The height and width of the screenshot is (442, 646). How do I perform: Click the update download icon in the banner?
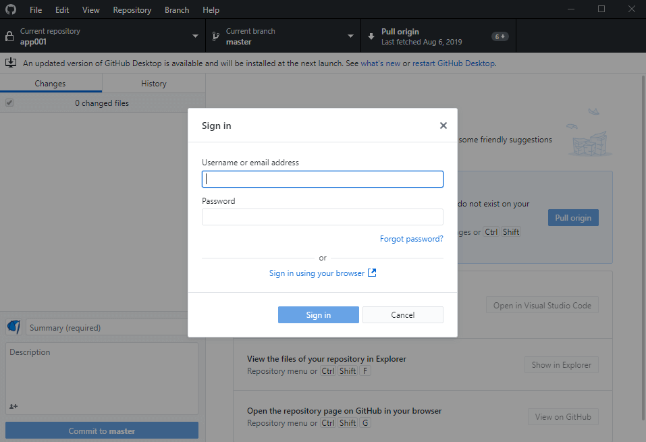[x=11, y=63]
